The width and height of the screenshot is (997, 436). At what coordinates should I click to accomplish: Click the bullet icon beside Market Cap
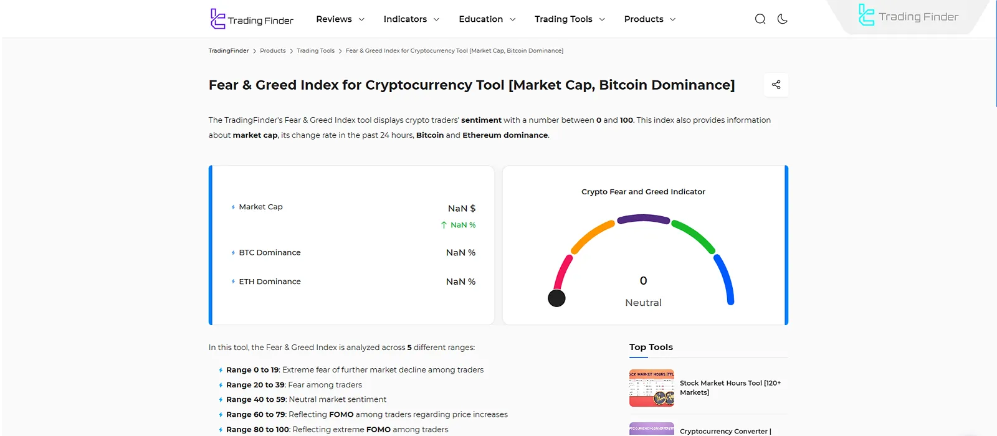[x=233, y=207]
